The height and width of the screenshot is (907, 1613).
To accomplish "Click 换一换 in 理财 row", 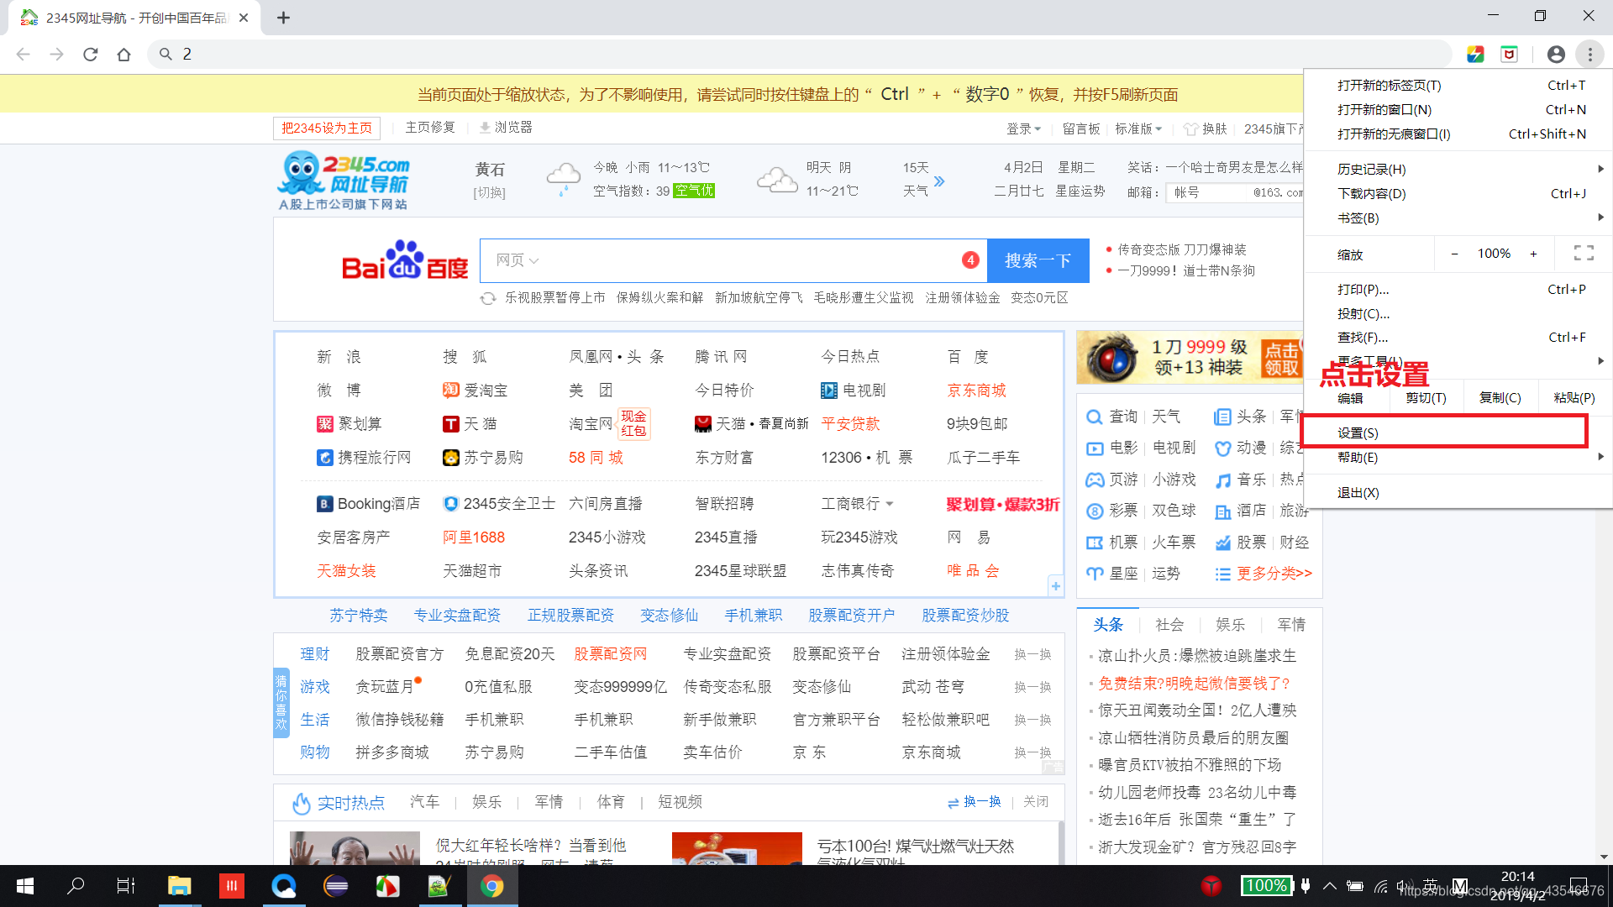I will [1032, 654].
